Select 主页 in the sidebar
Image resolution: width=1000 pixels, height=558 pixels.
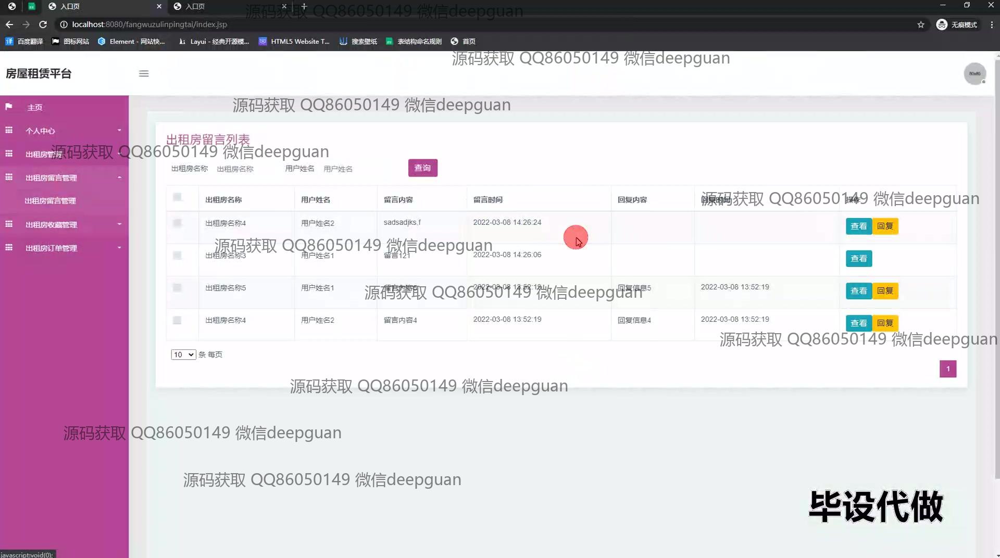click(x=35, y=107)
